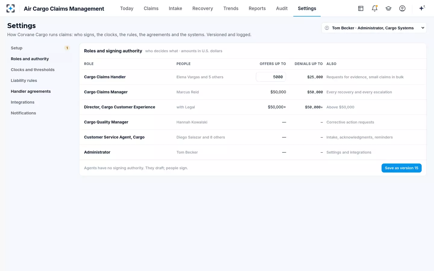The height and width of the screenshot is (271, 434).
Task: Expand the Tom Becker role dropdown
Action: click(x=374, y=28)
